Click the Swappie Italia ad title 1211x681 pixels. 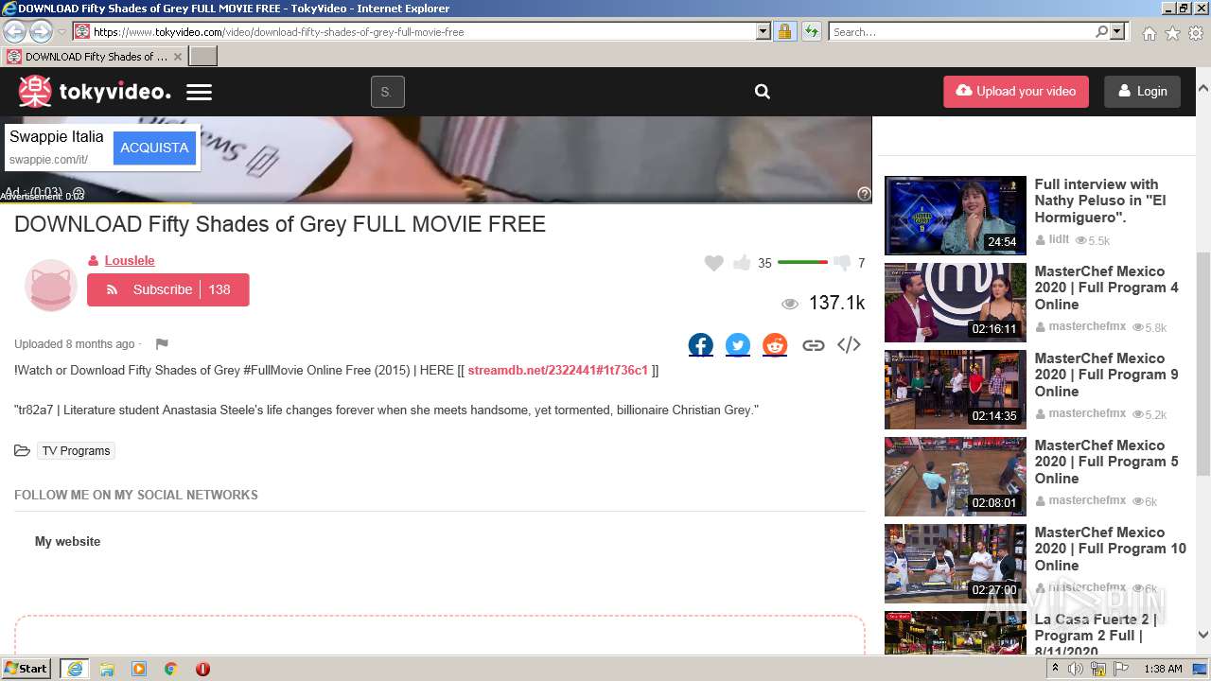click(x=57, y=136)
